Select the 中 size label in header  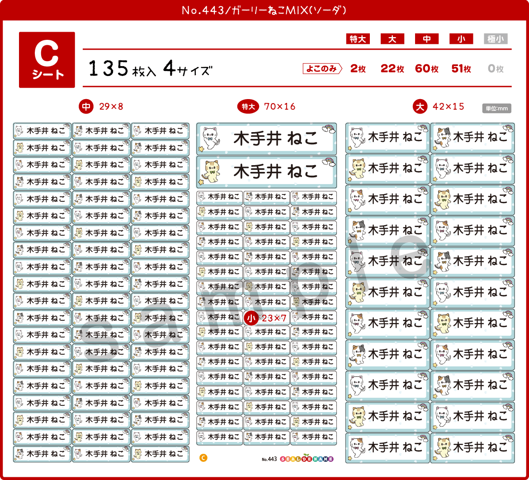[426, 39]
